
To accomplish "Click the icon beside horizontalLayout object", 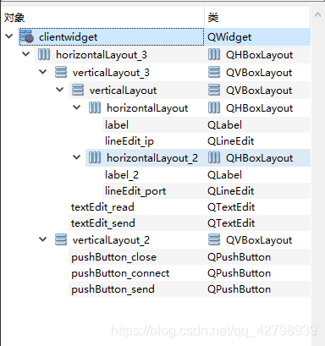I will click(95, 107).
